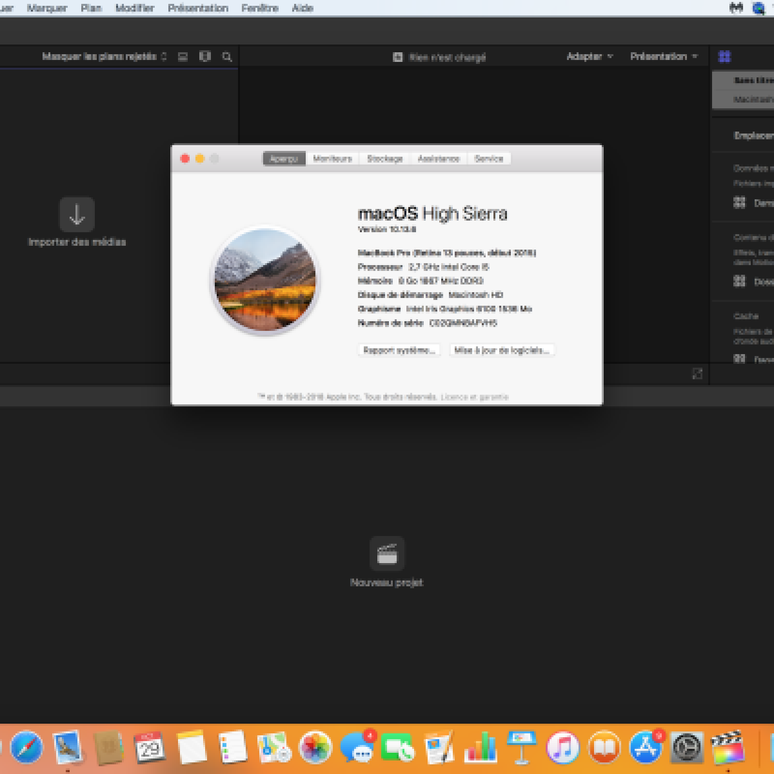
Task: Open Maps from the Dock
Action: (x=274, y=747)
